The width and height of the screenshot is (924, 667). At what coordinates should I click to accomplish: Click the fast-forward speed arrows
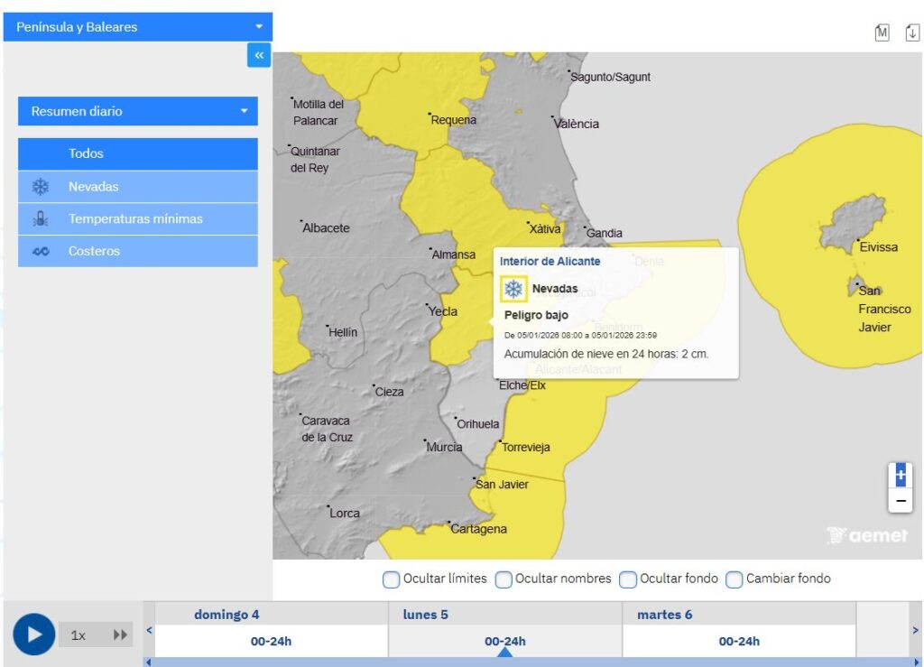[x=120, y=635]
